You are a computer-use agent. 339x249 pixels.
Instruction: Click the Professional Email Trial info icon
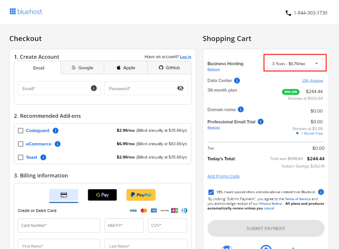(261, 122)
